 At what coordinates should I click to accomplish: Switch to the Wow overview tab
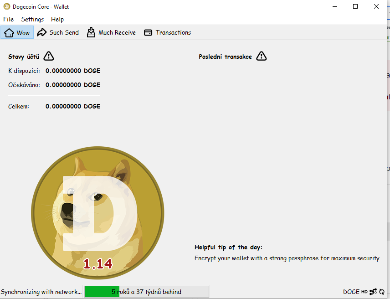tap(17, 32)
